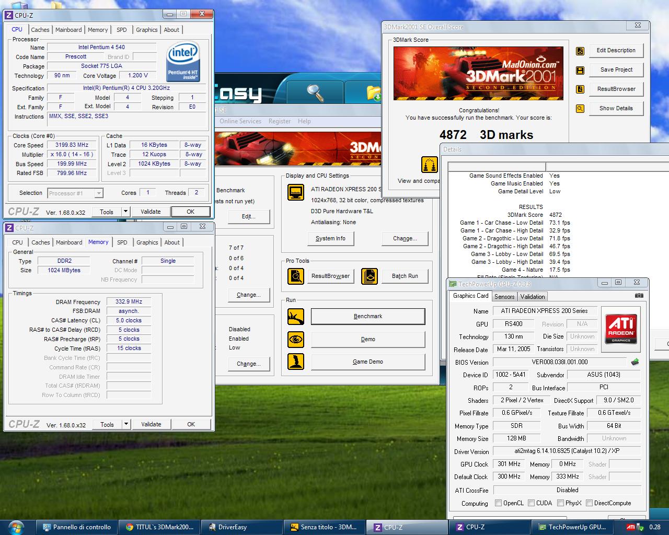Open Tools dropdown arrow in the lower CPU-Z window
This screenshot has height=535, width=669.
(x=126, y=424)
